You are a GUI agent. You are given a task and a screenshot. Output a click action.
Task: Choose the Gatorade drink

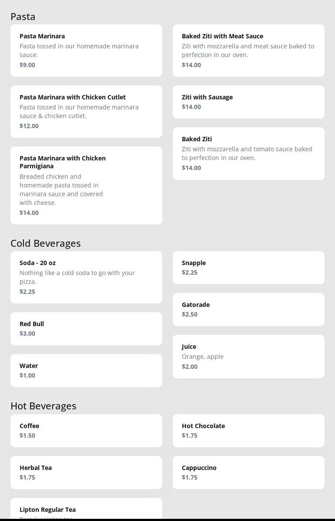(x=248, y=310)
